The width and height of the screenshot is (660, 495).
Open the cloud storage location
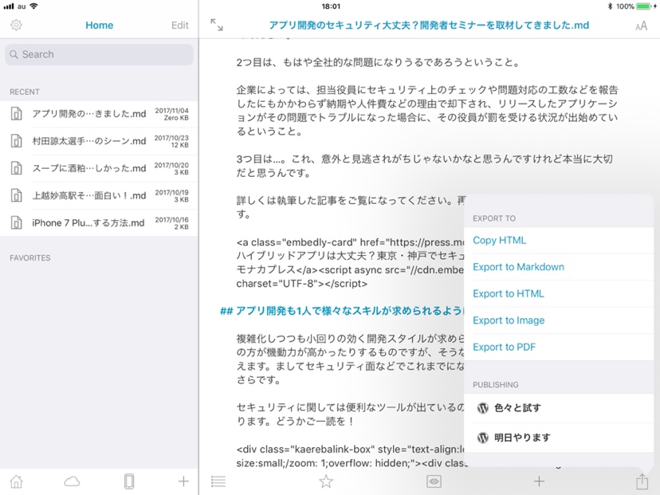72,481
